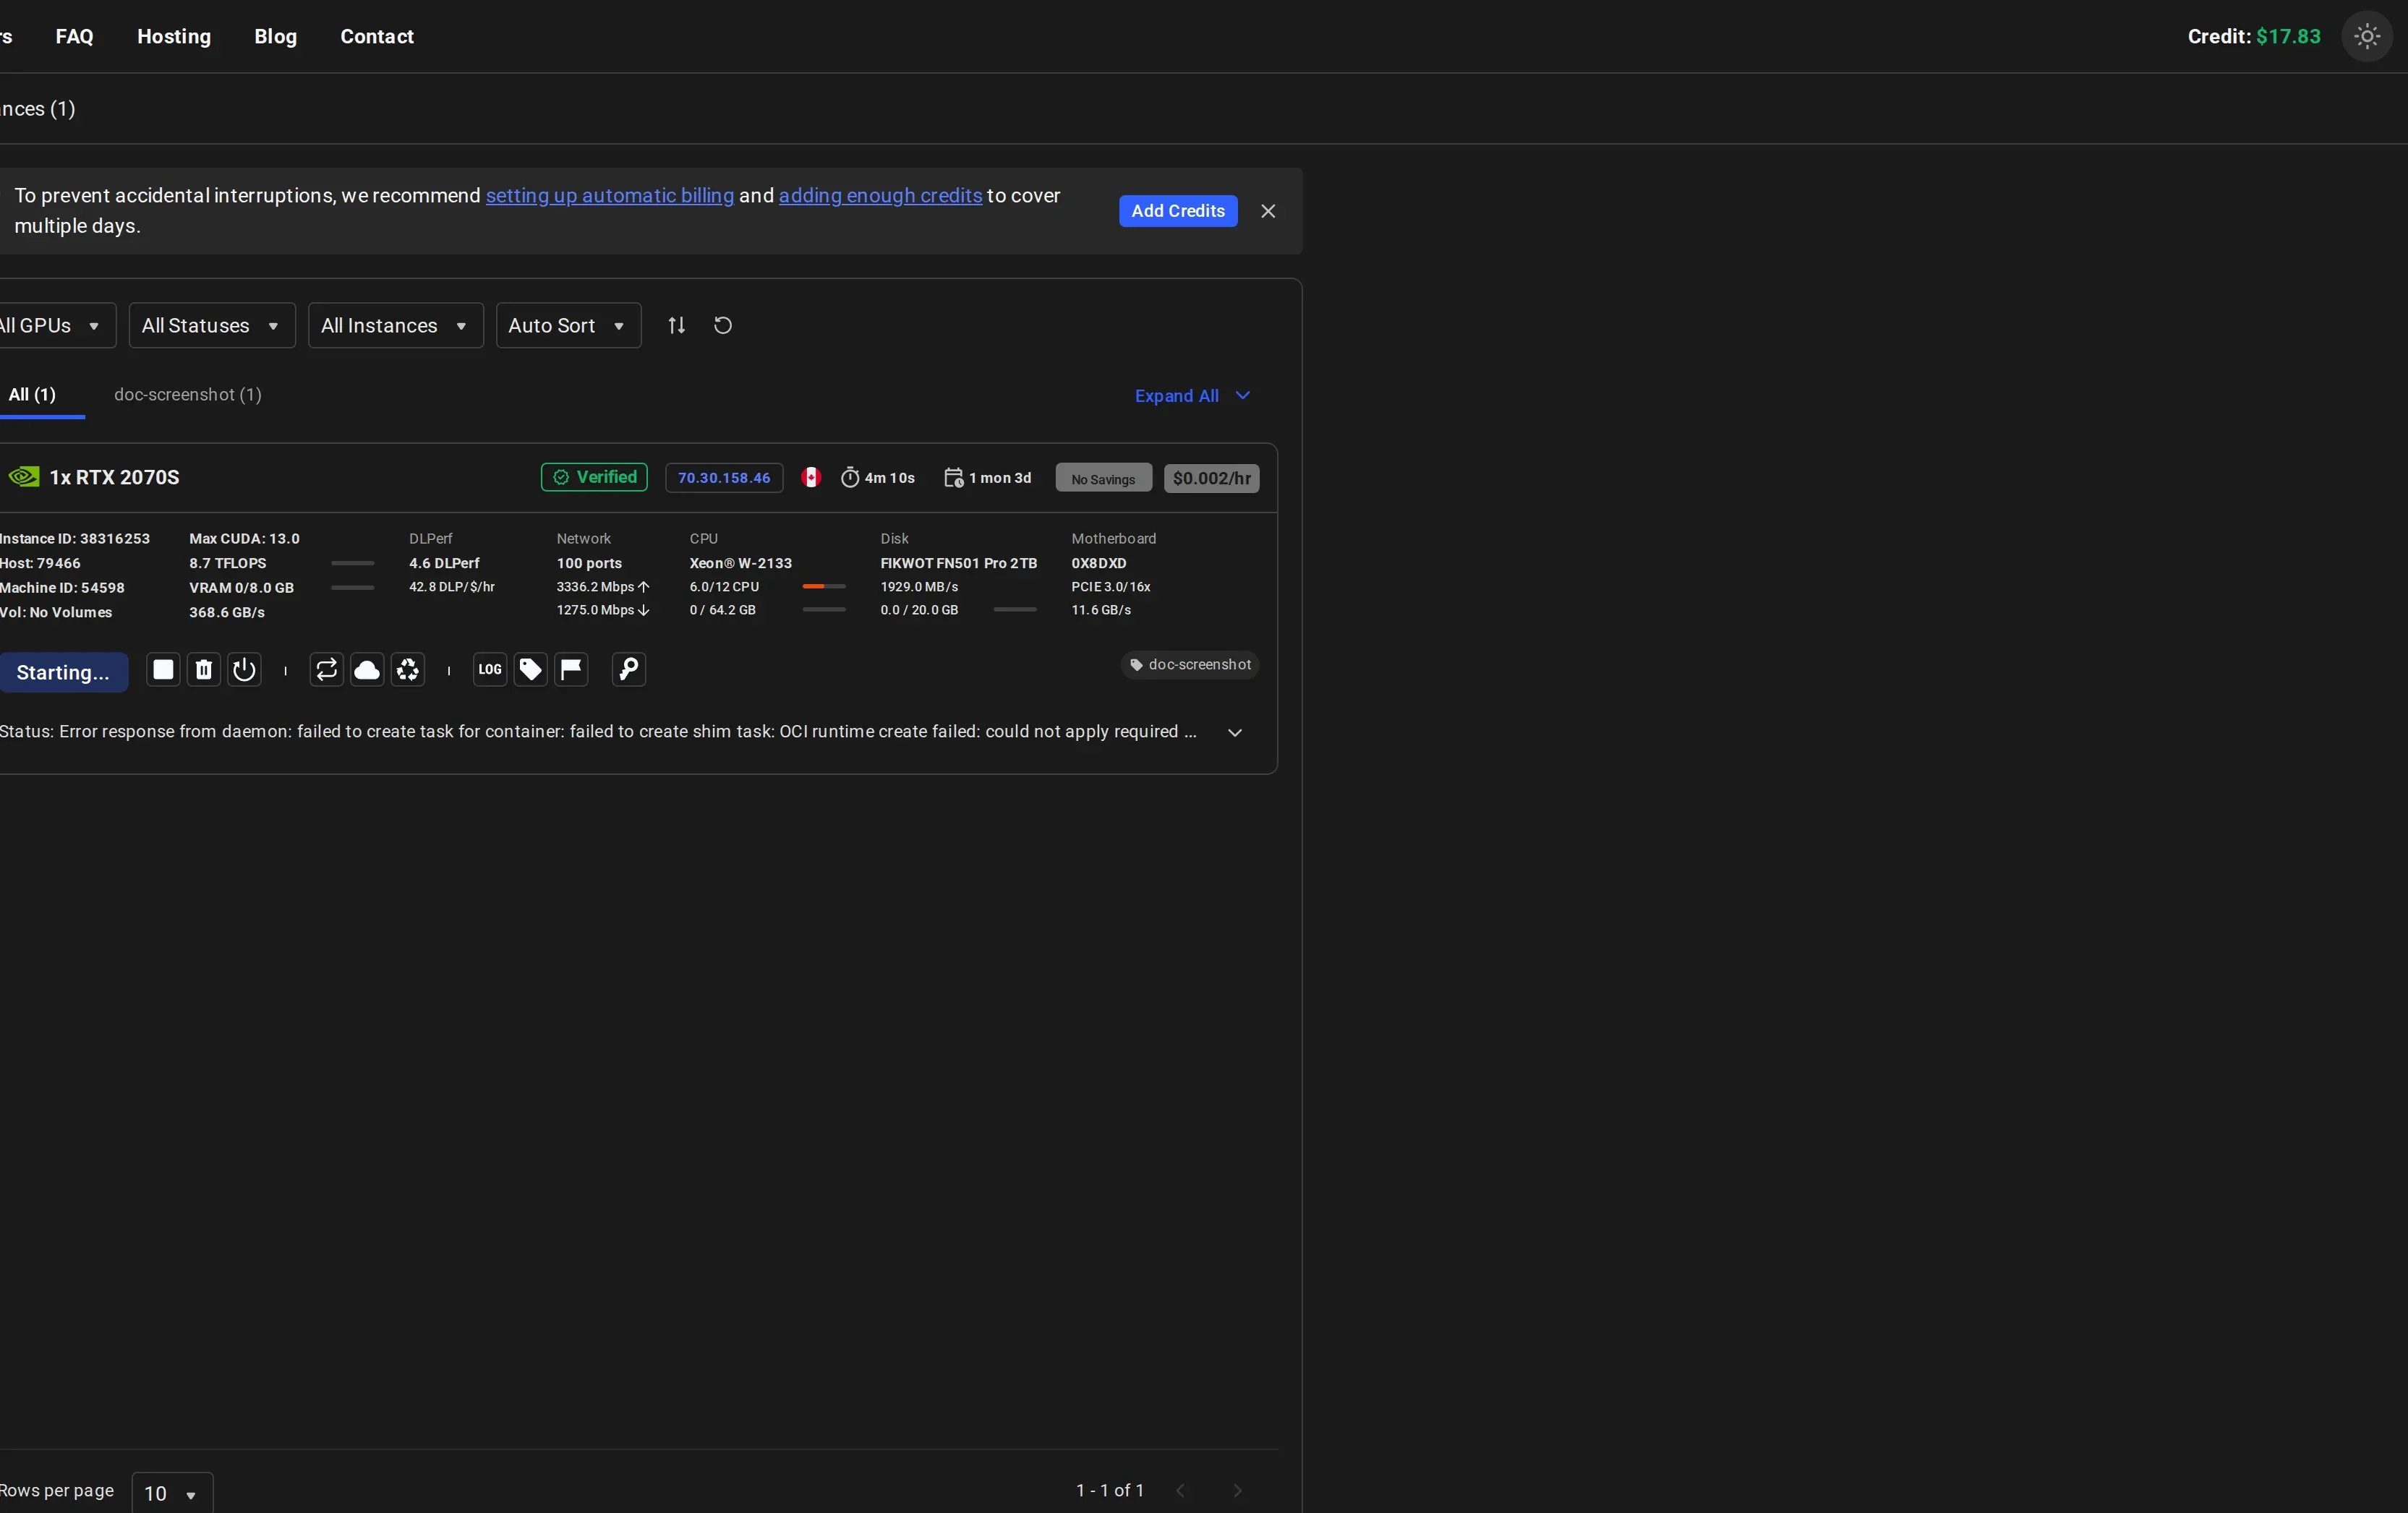Go to the next results page
The image size is (2408, 1513).
click(1237, 1490)
